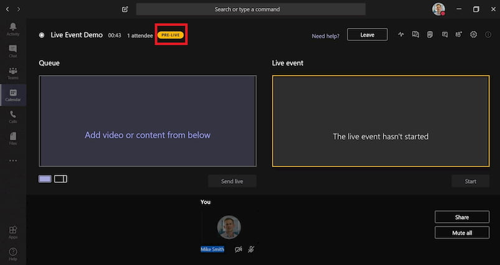
Task: Click the Live event preview pane
Action: [380, 121]
